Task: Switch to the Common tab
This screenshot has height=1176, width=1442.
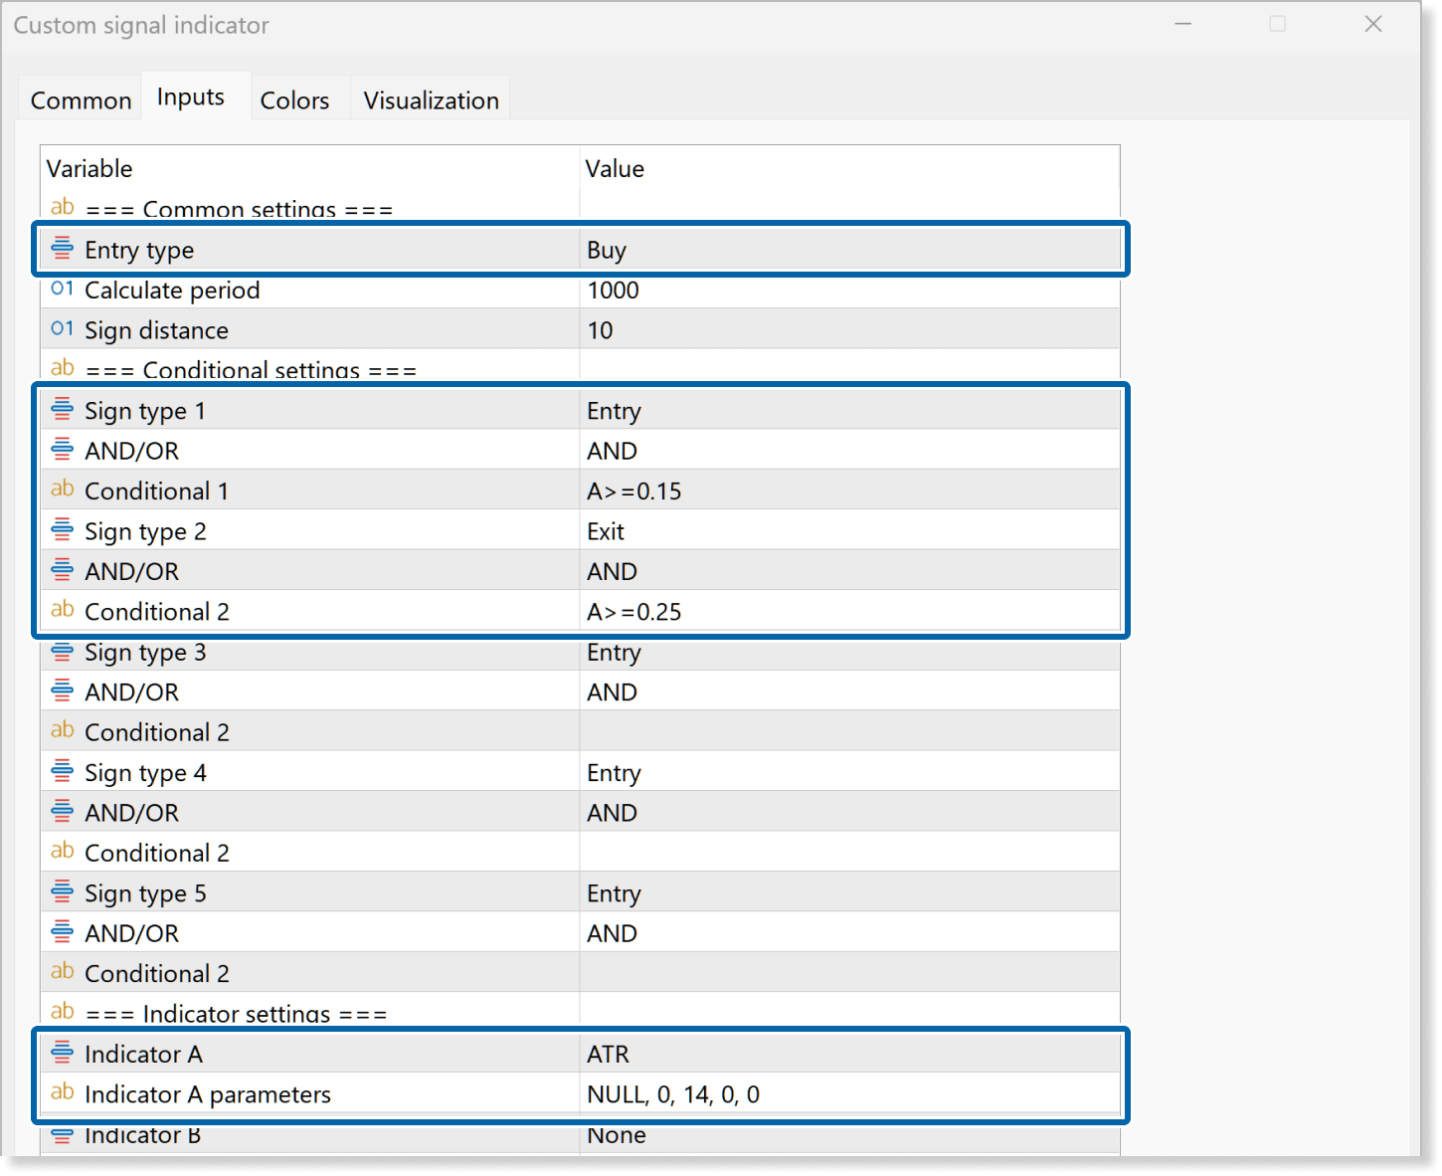Action: point(81,99)
